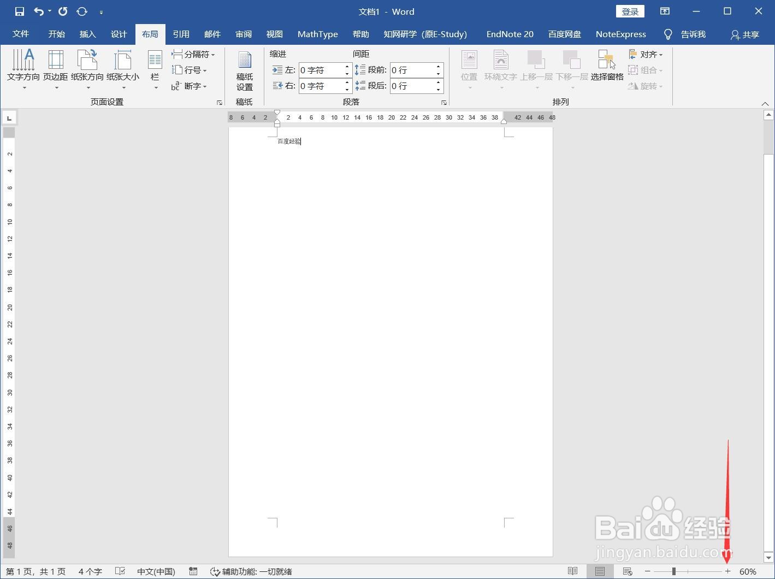
Task: Open the Baidu Netdisk (百度网盘) tab
Action: [x=565, y=34]
